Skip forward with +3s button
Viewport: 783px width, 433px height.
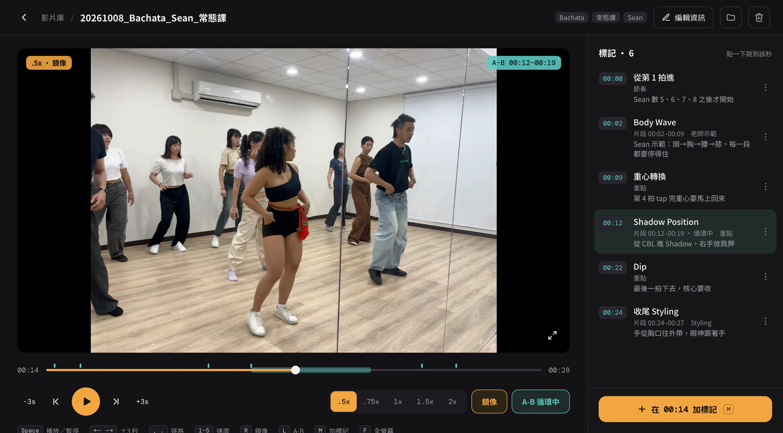[142, 401]
